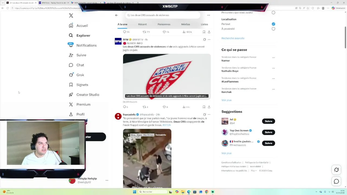Viewport: 347px width, 195px height.
Task: Click views icon showing 160k
Action: click(x=184, y=32)
